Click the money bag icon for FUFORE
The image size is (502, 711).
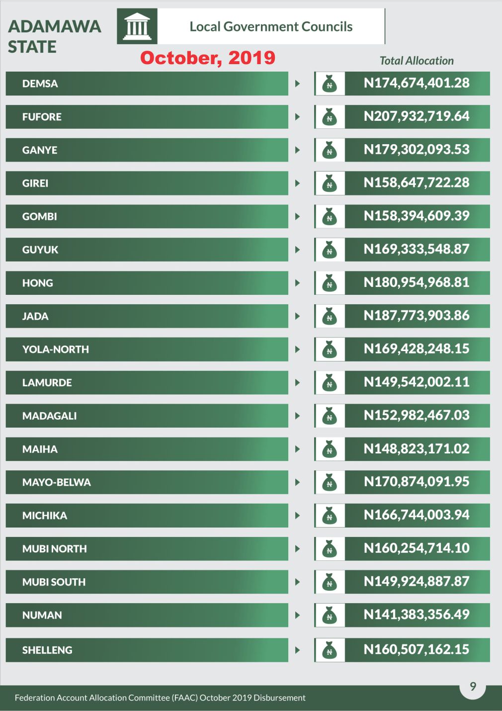330,117
